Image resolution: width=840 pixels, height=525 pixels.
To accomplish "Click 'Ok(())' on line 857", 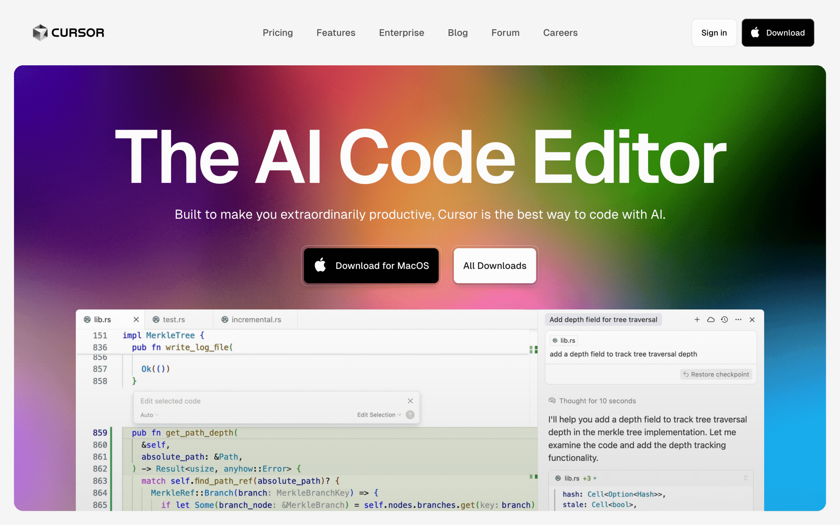I will 156,369.
